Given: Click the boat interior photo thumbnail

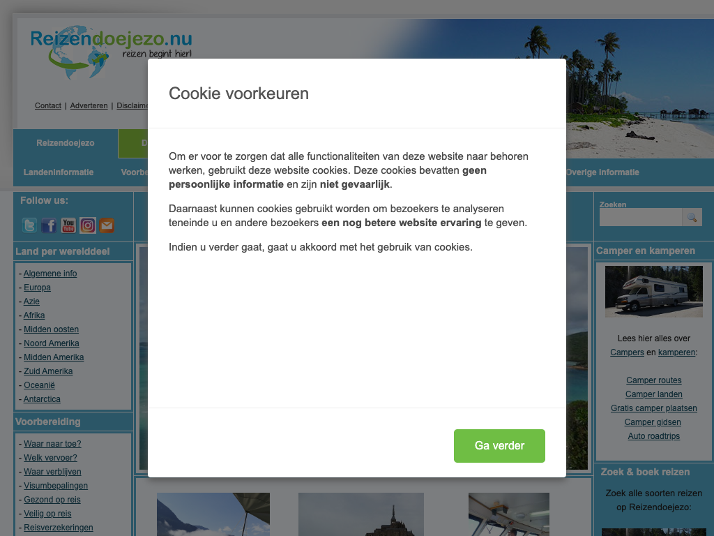Looking at the screenshot, I should coord(509,514).
